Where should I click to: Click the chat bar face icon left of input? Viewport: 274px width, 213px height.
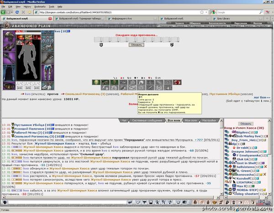(5, 203)
